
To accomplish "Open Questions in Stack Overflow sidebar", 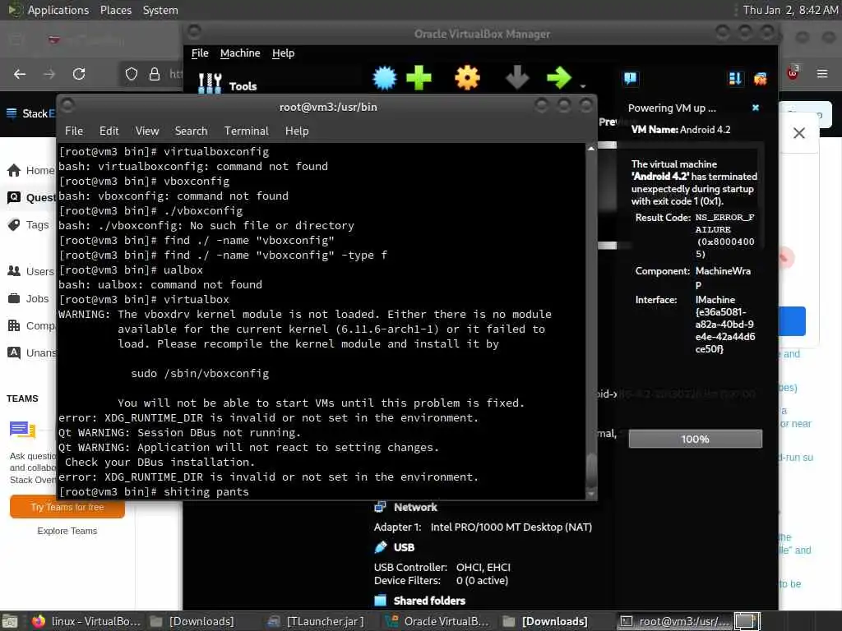I will pos(31,197).
